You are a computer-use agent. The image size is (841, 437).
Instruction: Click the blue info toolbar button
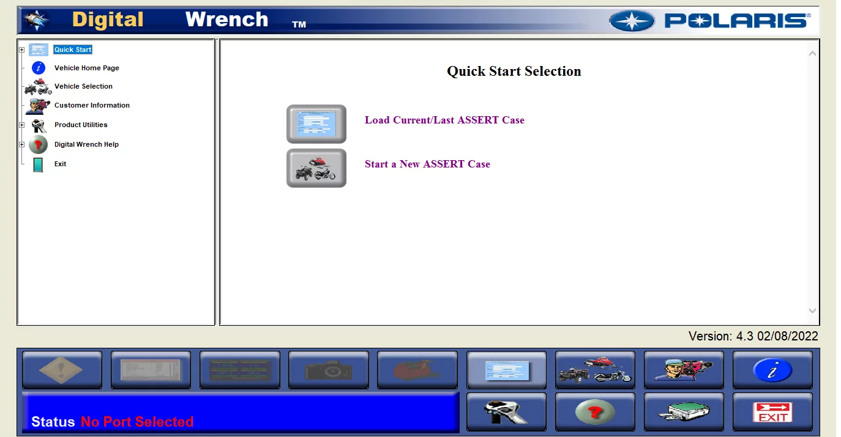coord(772,370)
